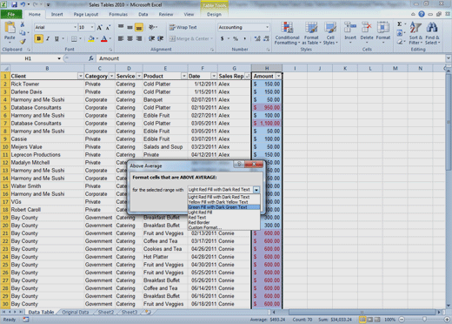Open the Date column filter dropdown

click(x=214, y=76)
